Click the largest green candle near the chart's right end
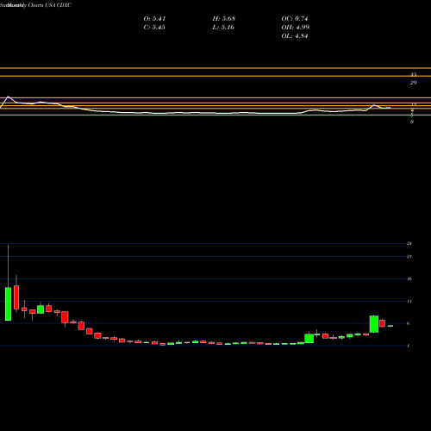431x431 pixels. click(x=374, y=324)
